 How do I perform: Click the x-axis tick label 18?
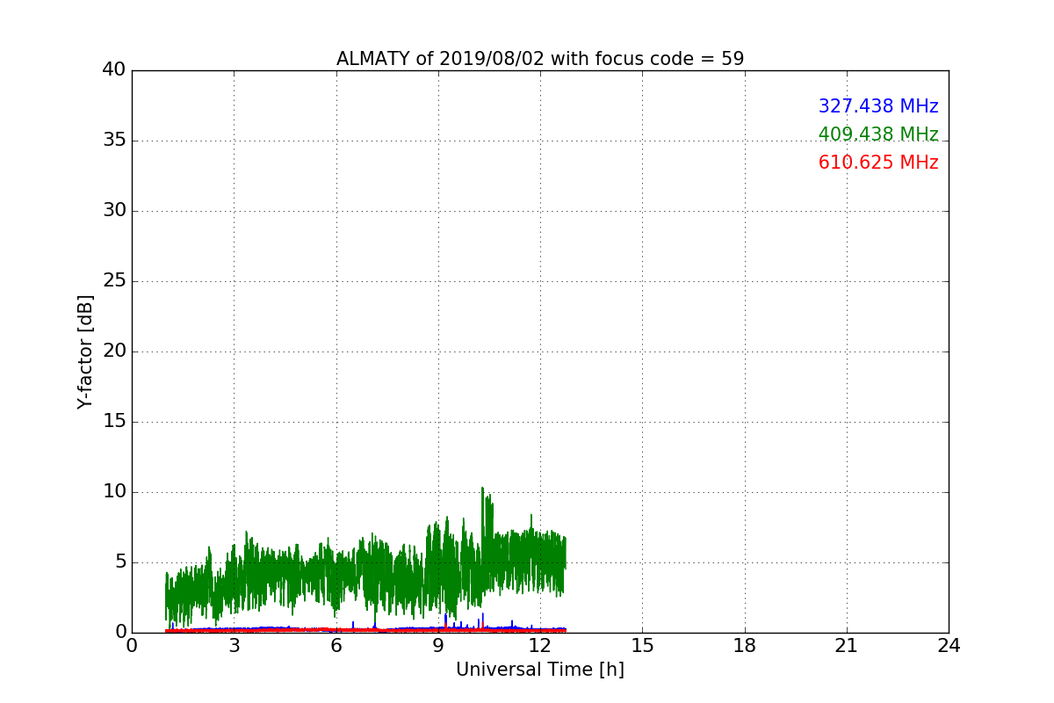[x=745, y=645]
